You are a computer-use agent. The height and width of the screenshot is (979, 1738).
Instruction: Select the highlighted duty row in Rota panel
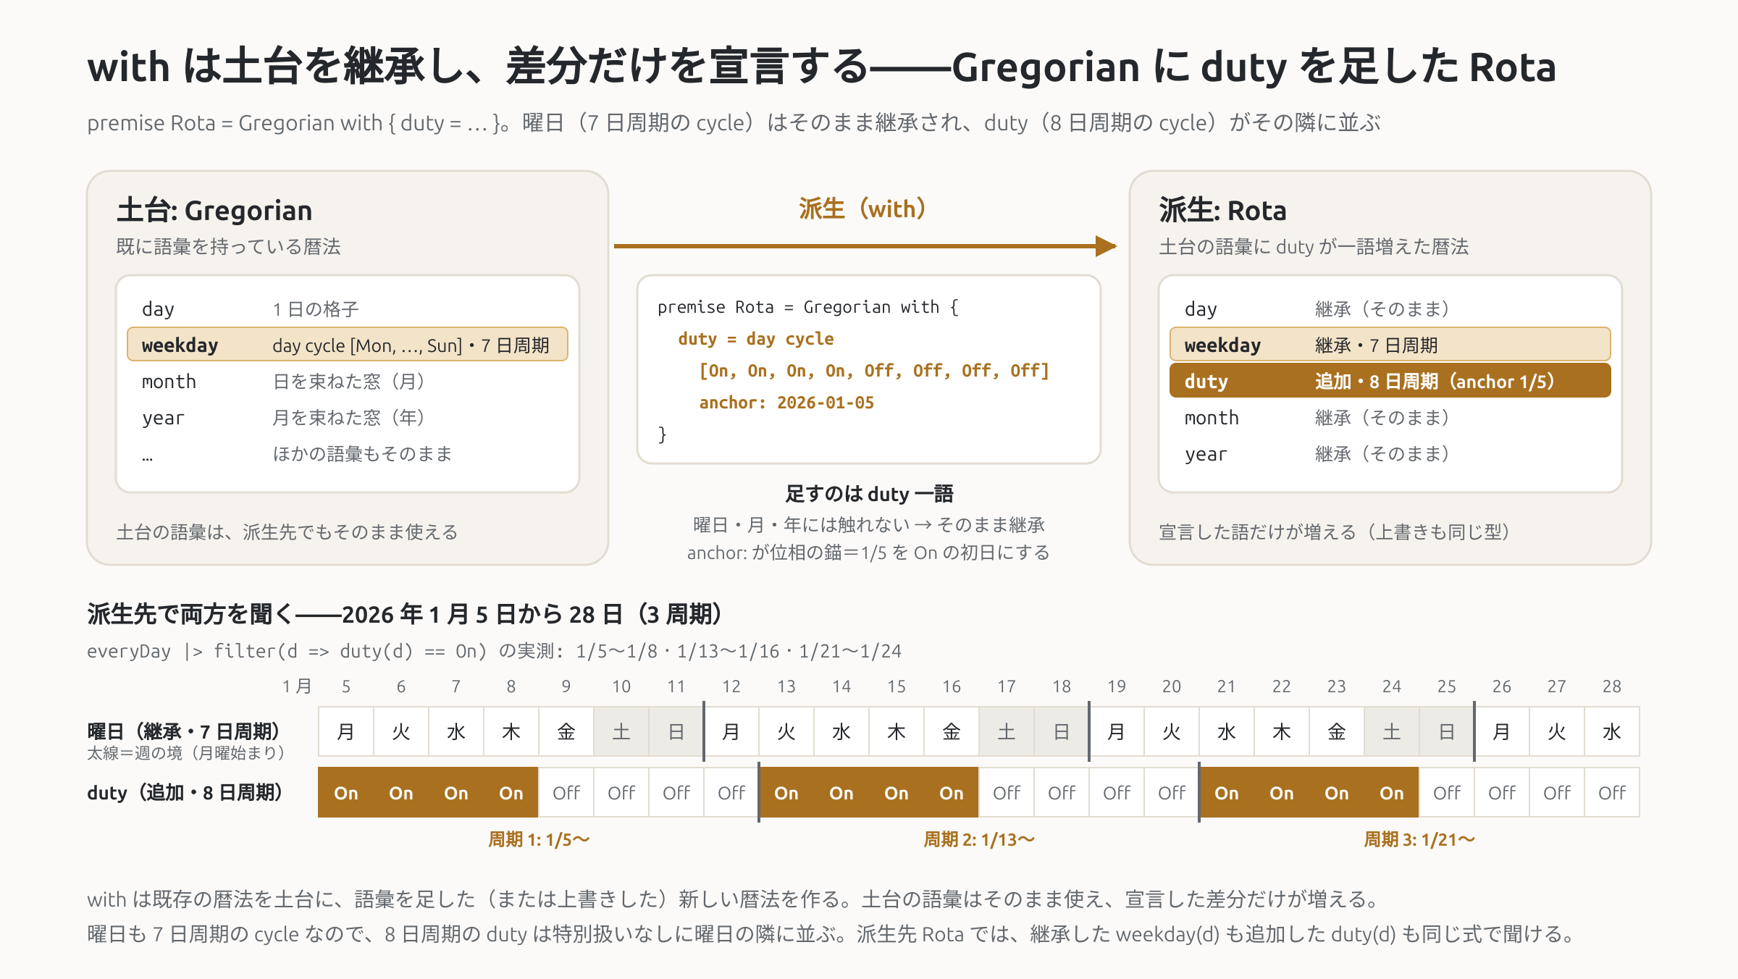[x=1390, y=381]
